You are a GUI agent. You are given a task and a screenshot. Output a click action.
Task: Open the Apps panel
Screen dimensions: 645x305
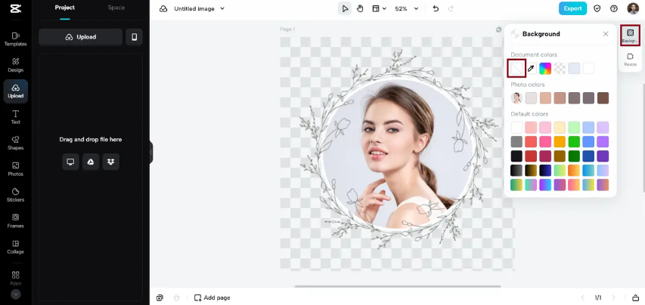[x=16, y=278]
